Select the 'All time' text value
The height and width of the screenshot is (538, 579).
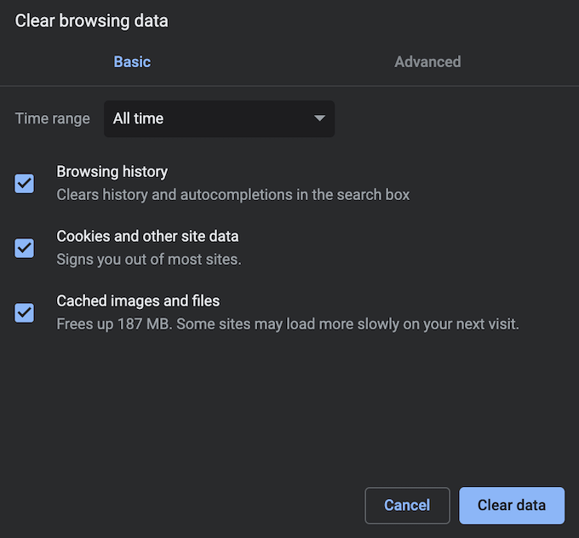tap(138, 119)
